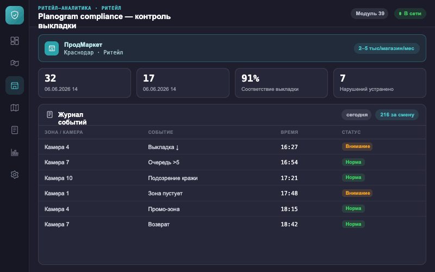Screen dimensions: 435x272
Task: Click the ПродМаркет store name
Action: [83, 45]
